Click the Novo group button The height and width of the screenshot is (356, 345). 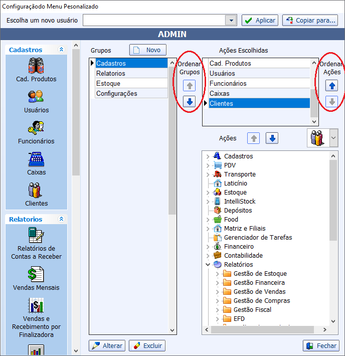[147, 50]
